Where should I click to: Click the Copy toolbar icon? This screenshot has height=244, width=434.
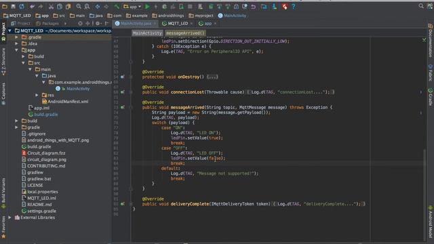(60, 6)
